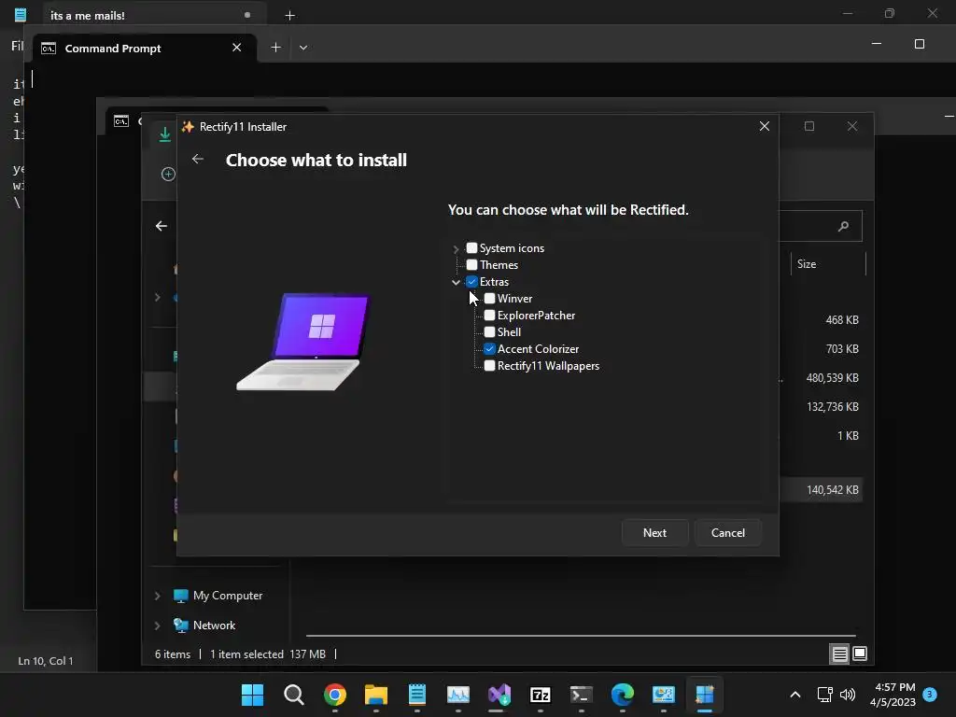Viewport: 956px width, 717px height.
Task: Open volume tray icon
Action: (x=848, y=695)
